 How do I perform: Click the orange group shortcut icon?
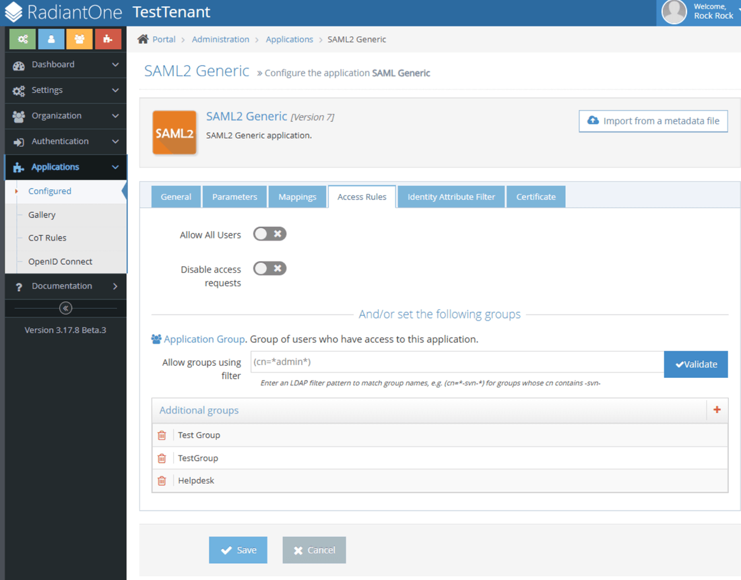point(79,39)
